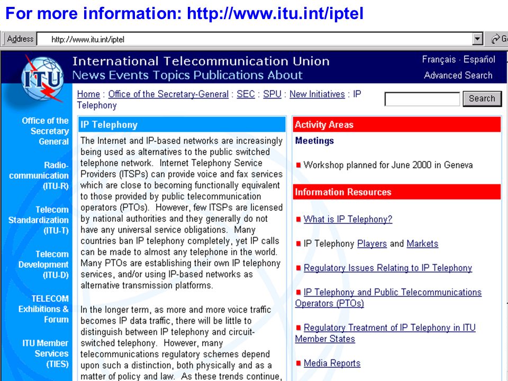Click red bullet beside What is IP Telephony?
The height and width of the screenshot is (381, 508).
coord(298,219)
